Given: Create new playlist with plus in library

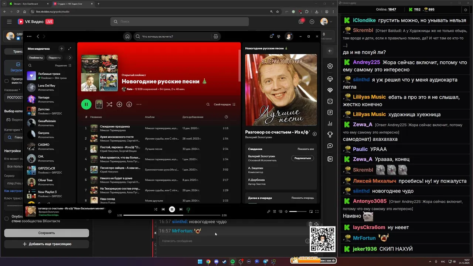Looking at the screenshot, I should pos(62,48).
